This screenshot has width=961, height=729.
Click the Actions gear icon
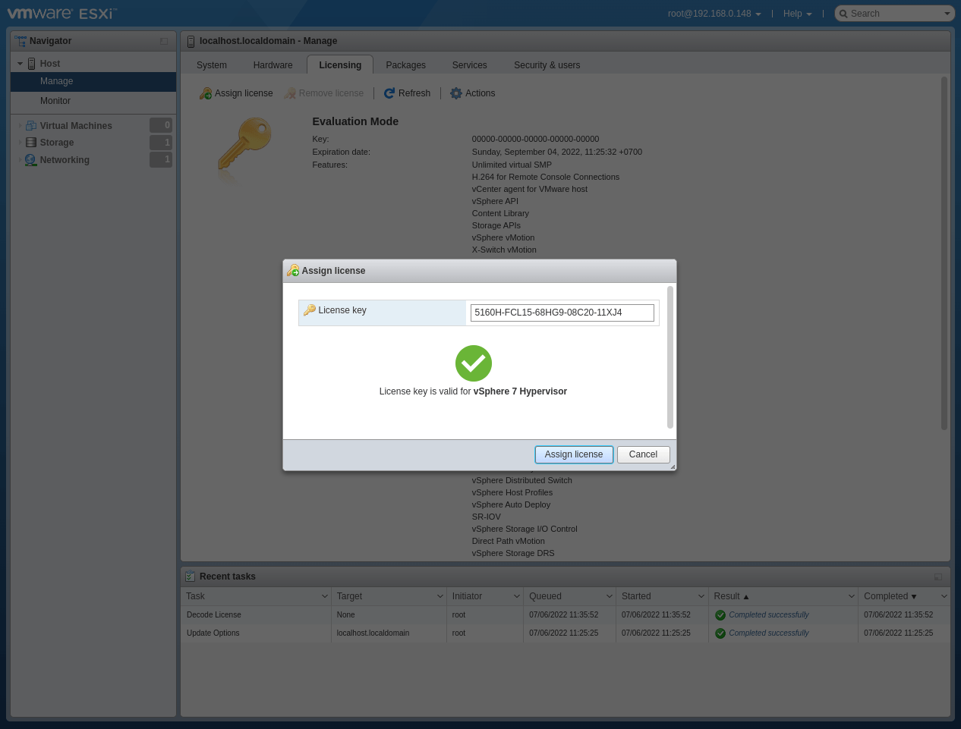[x=456, y=93]
